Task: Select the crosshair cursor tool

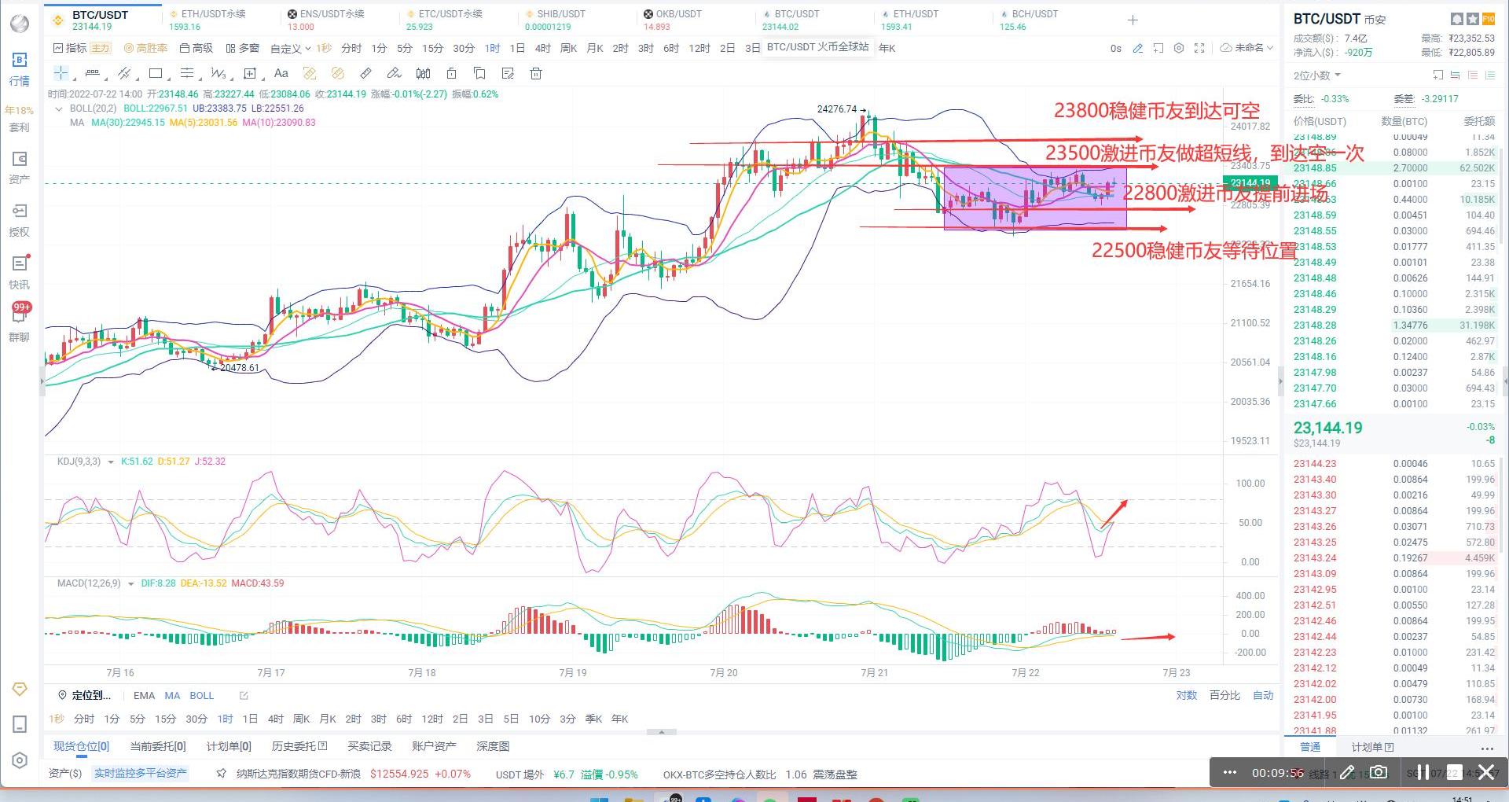Action: (x=61, y=74)
